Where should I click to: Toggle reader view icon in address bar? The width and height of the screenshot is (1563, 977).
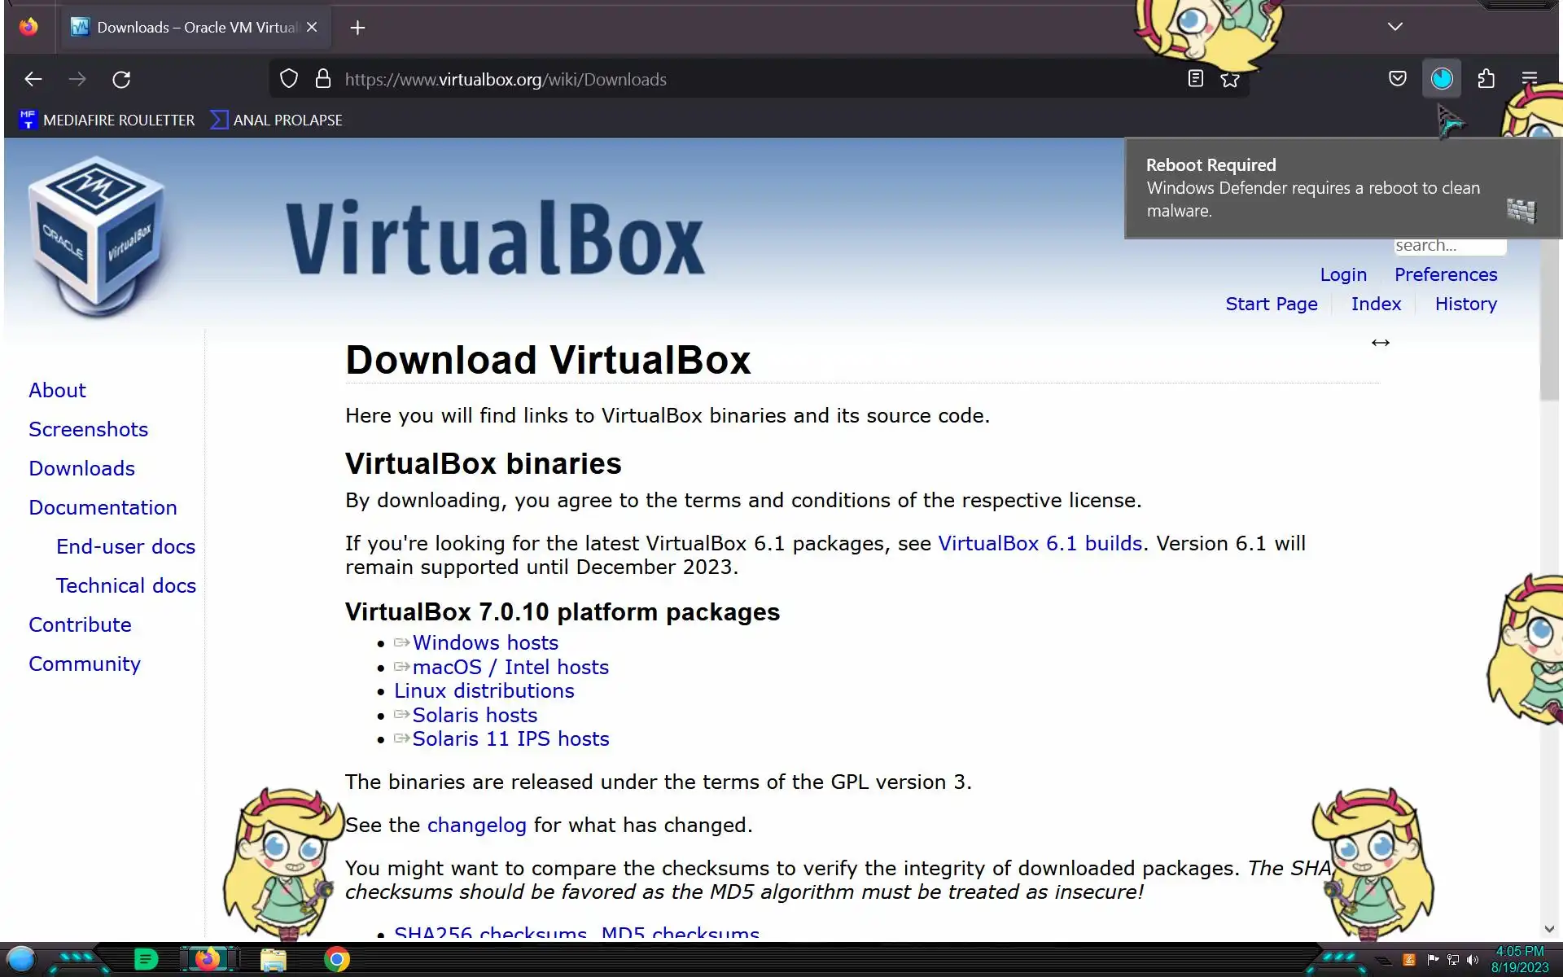[x=1195, y=79]
